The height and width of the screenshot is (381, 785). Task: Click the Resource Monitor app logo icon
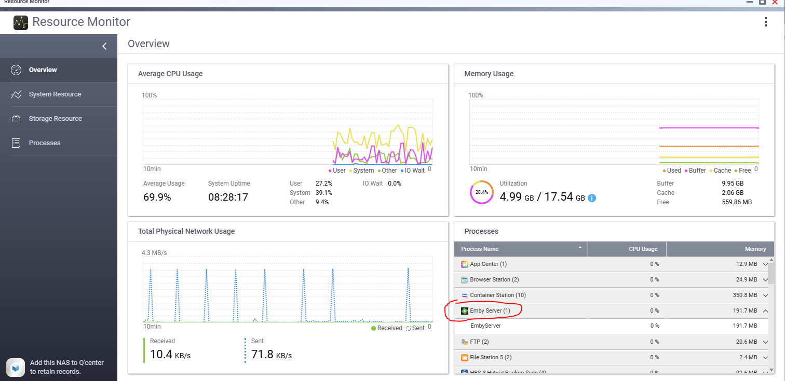coord(21,22)
